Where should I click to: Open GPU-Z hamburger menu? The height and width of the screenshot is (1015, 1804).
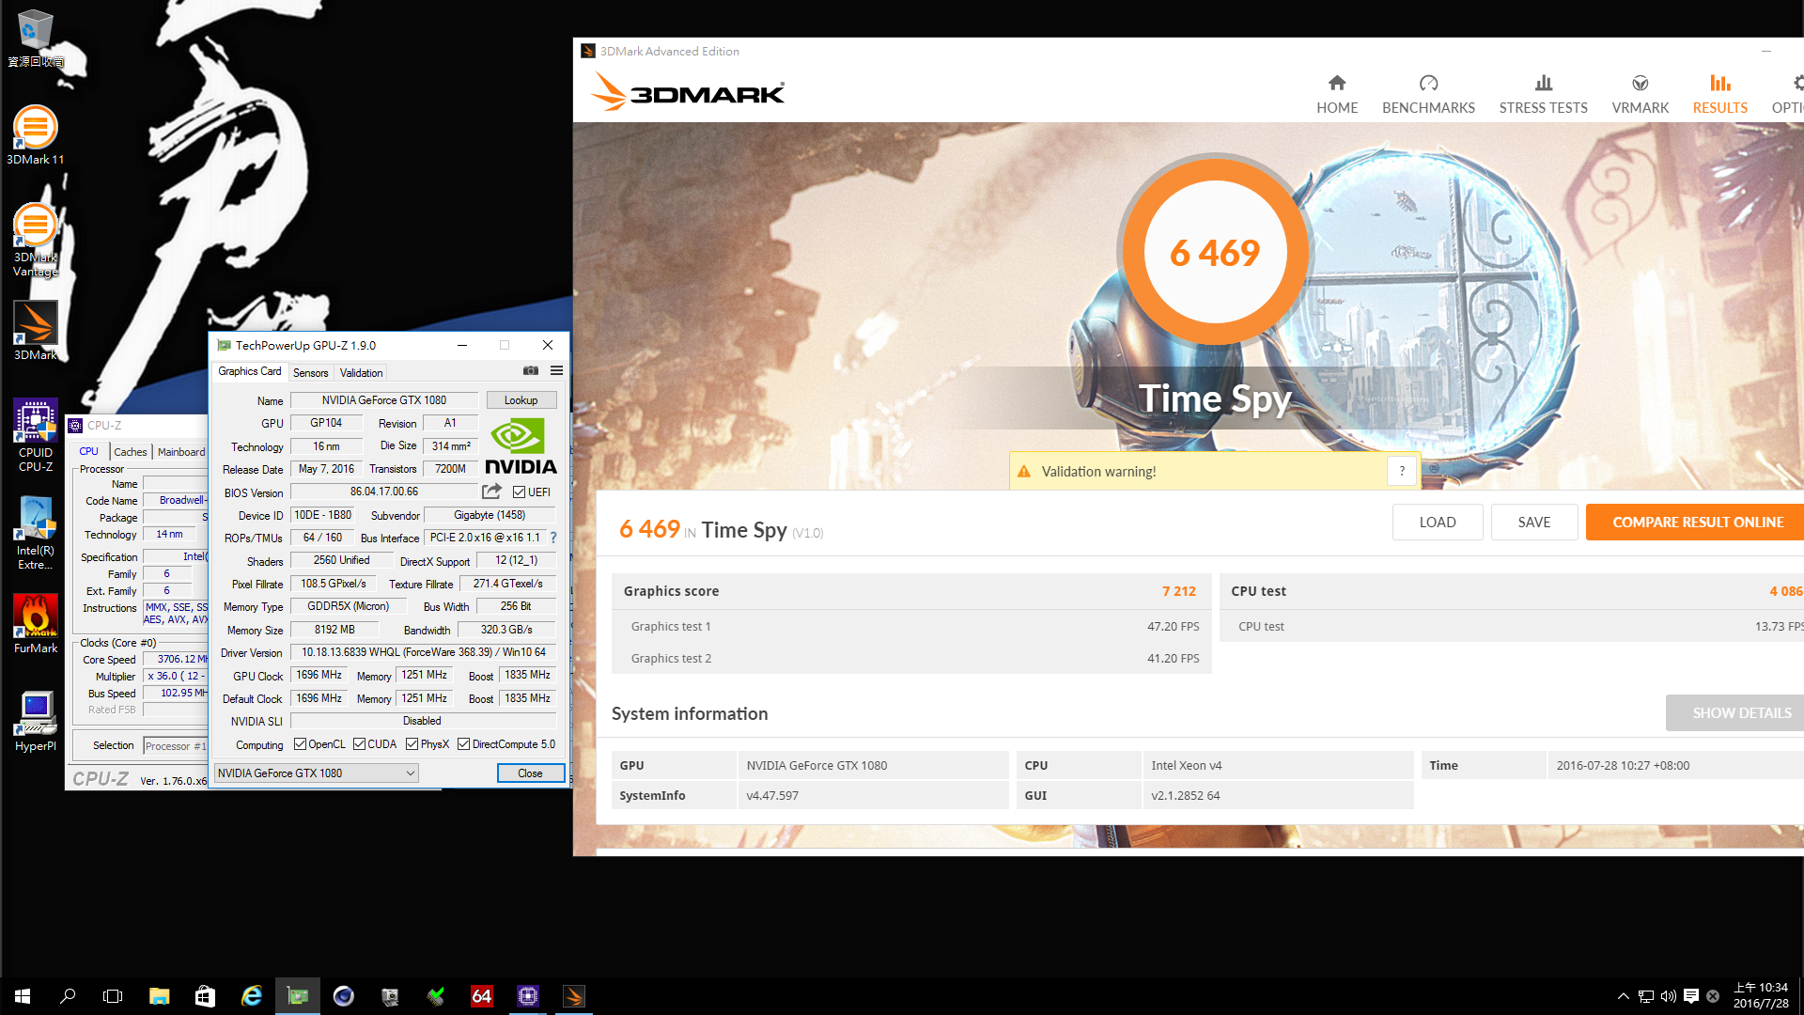pyautogui.click(x=556, y=371)
